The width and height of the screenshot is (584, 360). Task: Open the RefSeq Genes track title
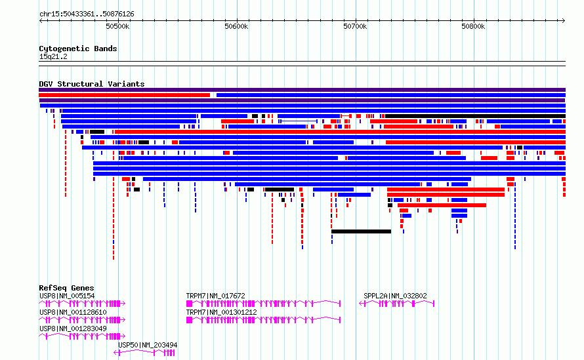[x=66, y=288]
